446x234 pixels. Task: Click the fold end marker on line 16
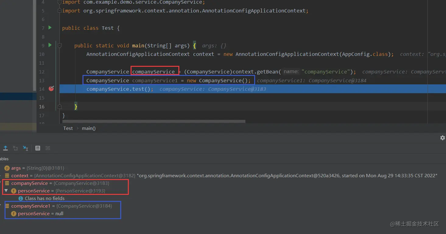pyautogui.click(x=60, y=107)
